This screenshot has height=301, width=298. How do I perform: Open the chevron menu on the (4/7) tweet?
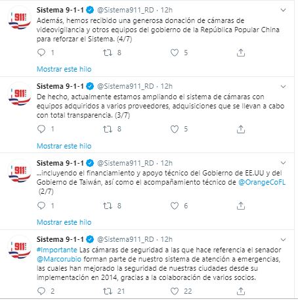[283, 10]
